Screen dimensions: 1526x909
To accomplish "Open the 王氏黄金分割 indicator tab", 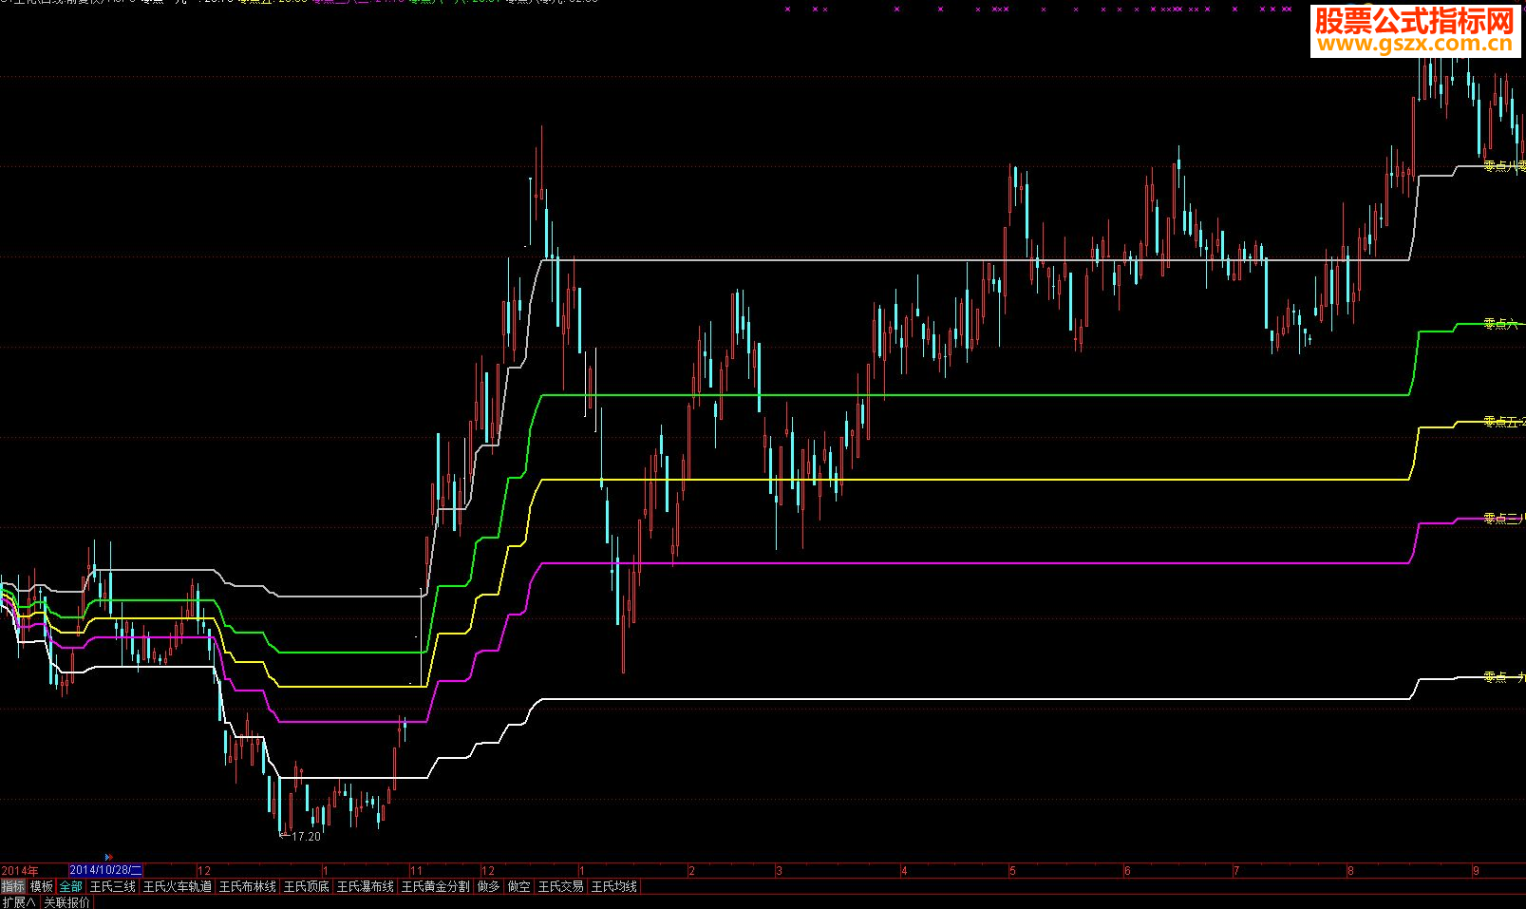I will [x=436, y=886].
